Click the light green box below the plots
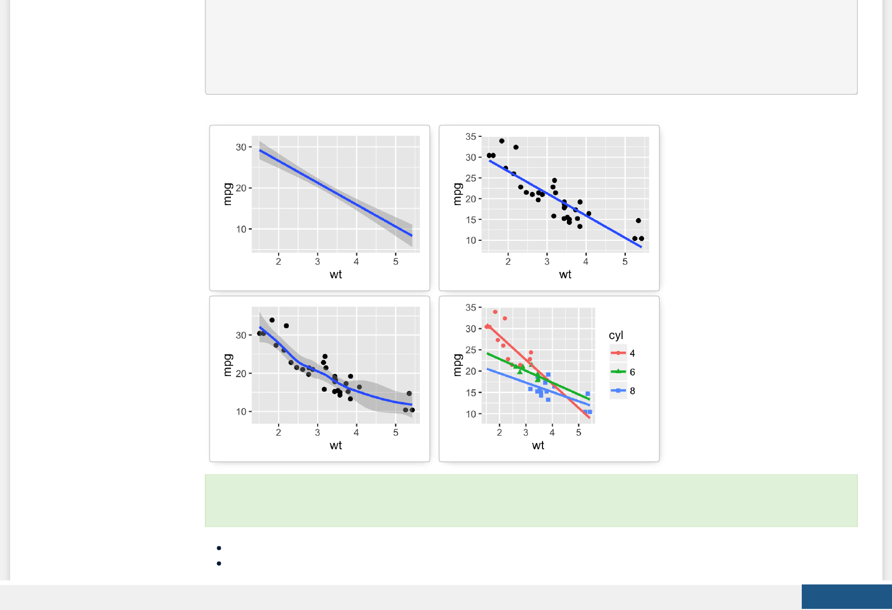Screen dimensions: 892x610 531,501
